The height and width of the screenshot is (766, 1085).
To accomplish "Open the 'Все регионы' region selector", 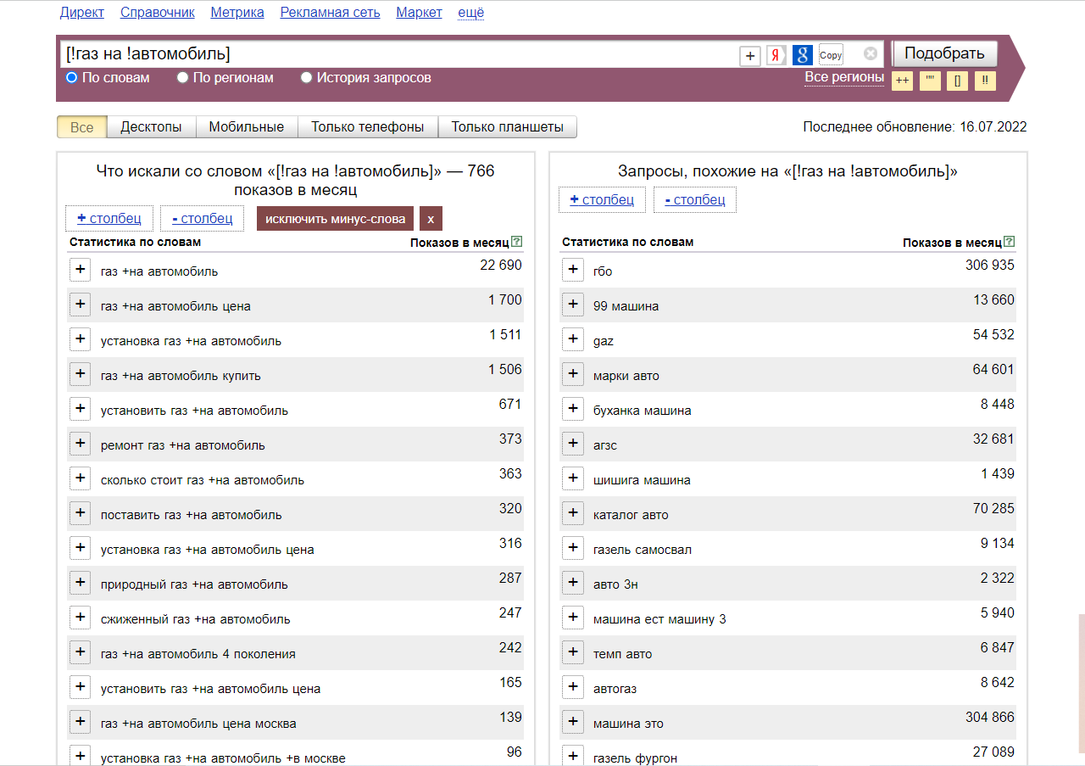I will point(844,77).
